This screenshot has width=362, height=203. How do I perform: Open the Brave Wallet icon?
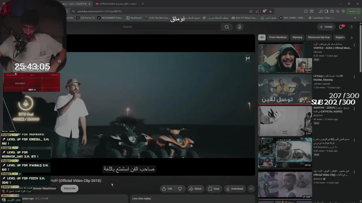click(x=332, y=11)
